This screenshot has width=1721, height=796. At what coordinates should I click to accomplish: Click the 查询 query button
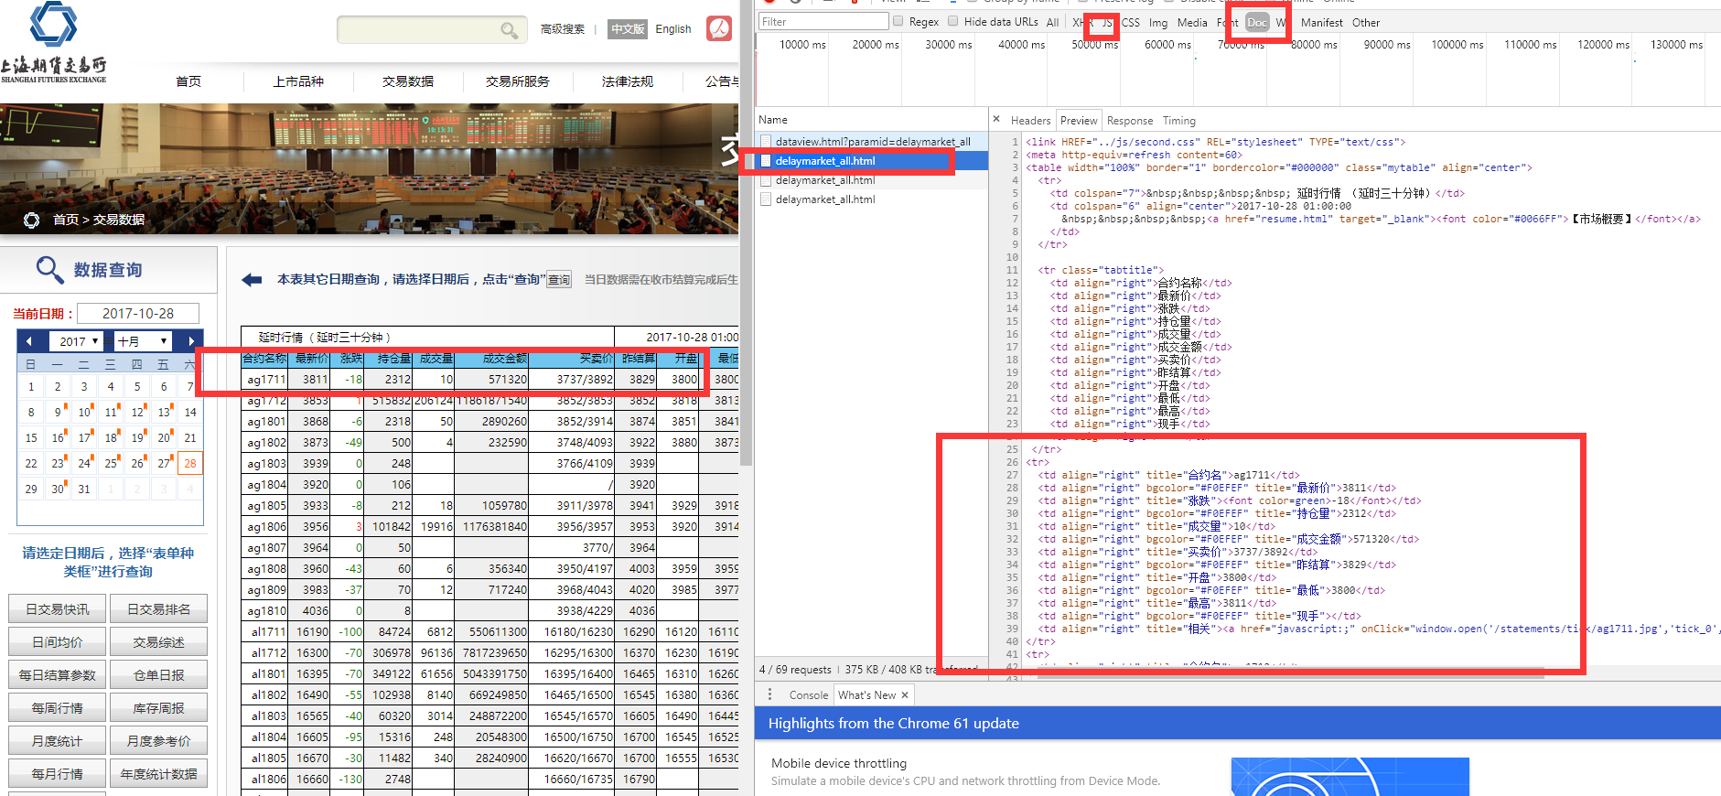coord(559,280)
